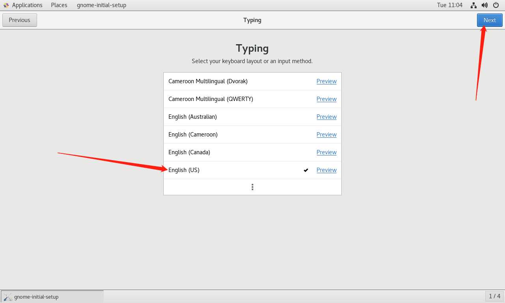505x303 pixels.
Task: Click the Applications menu logo icon
Action: [x=6, y=5]
